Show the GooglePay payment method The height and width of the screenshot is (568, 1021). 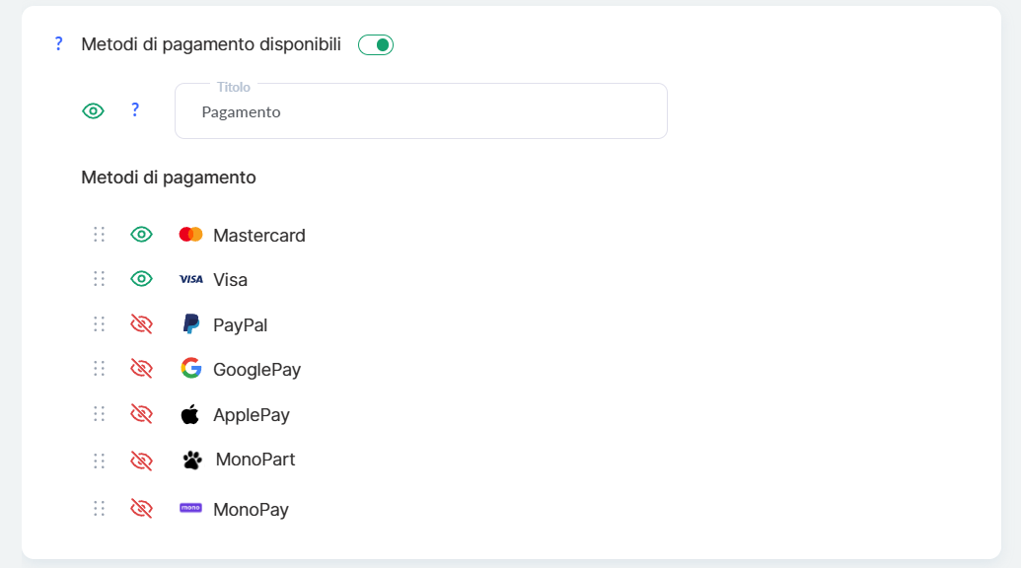click(142, 369)
